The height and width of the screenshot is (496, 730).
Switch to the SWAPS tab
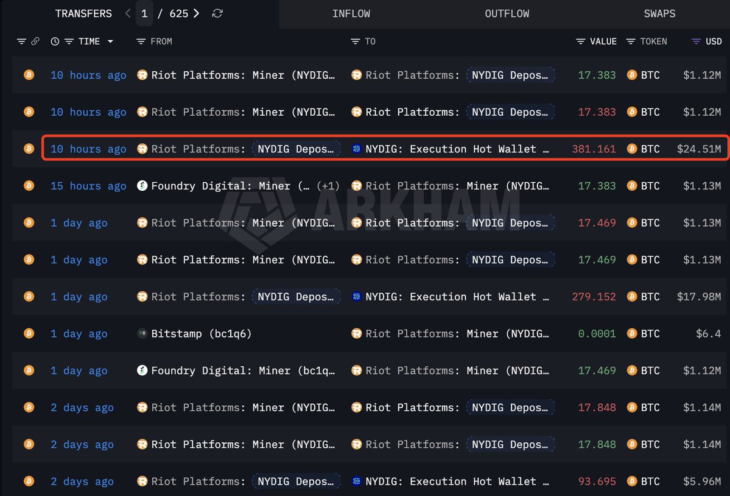click(659, 13)
